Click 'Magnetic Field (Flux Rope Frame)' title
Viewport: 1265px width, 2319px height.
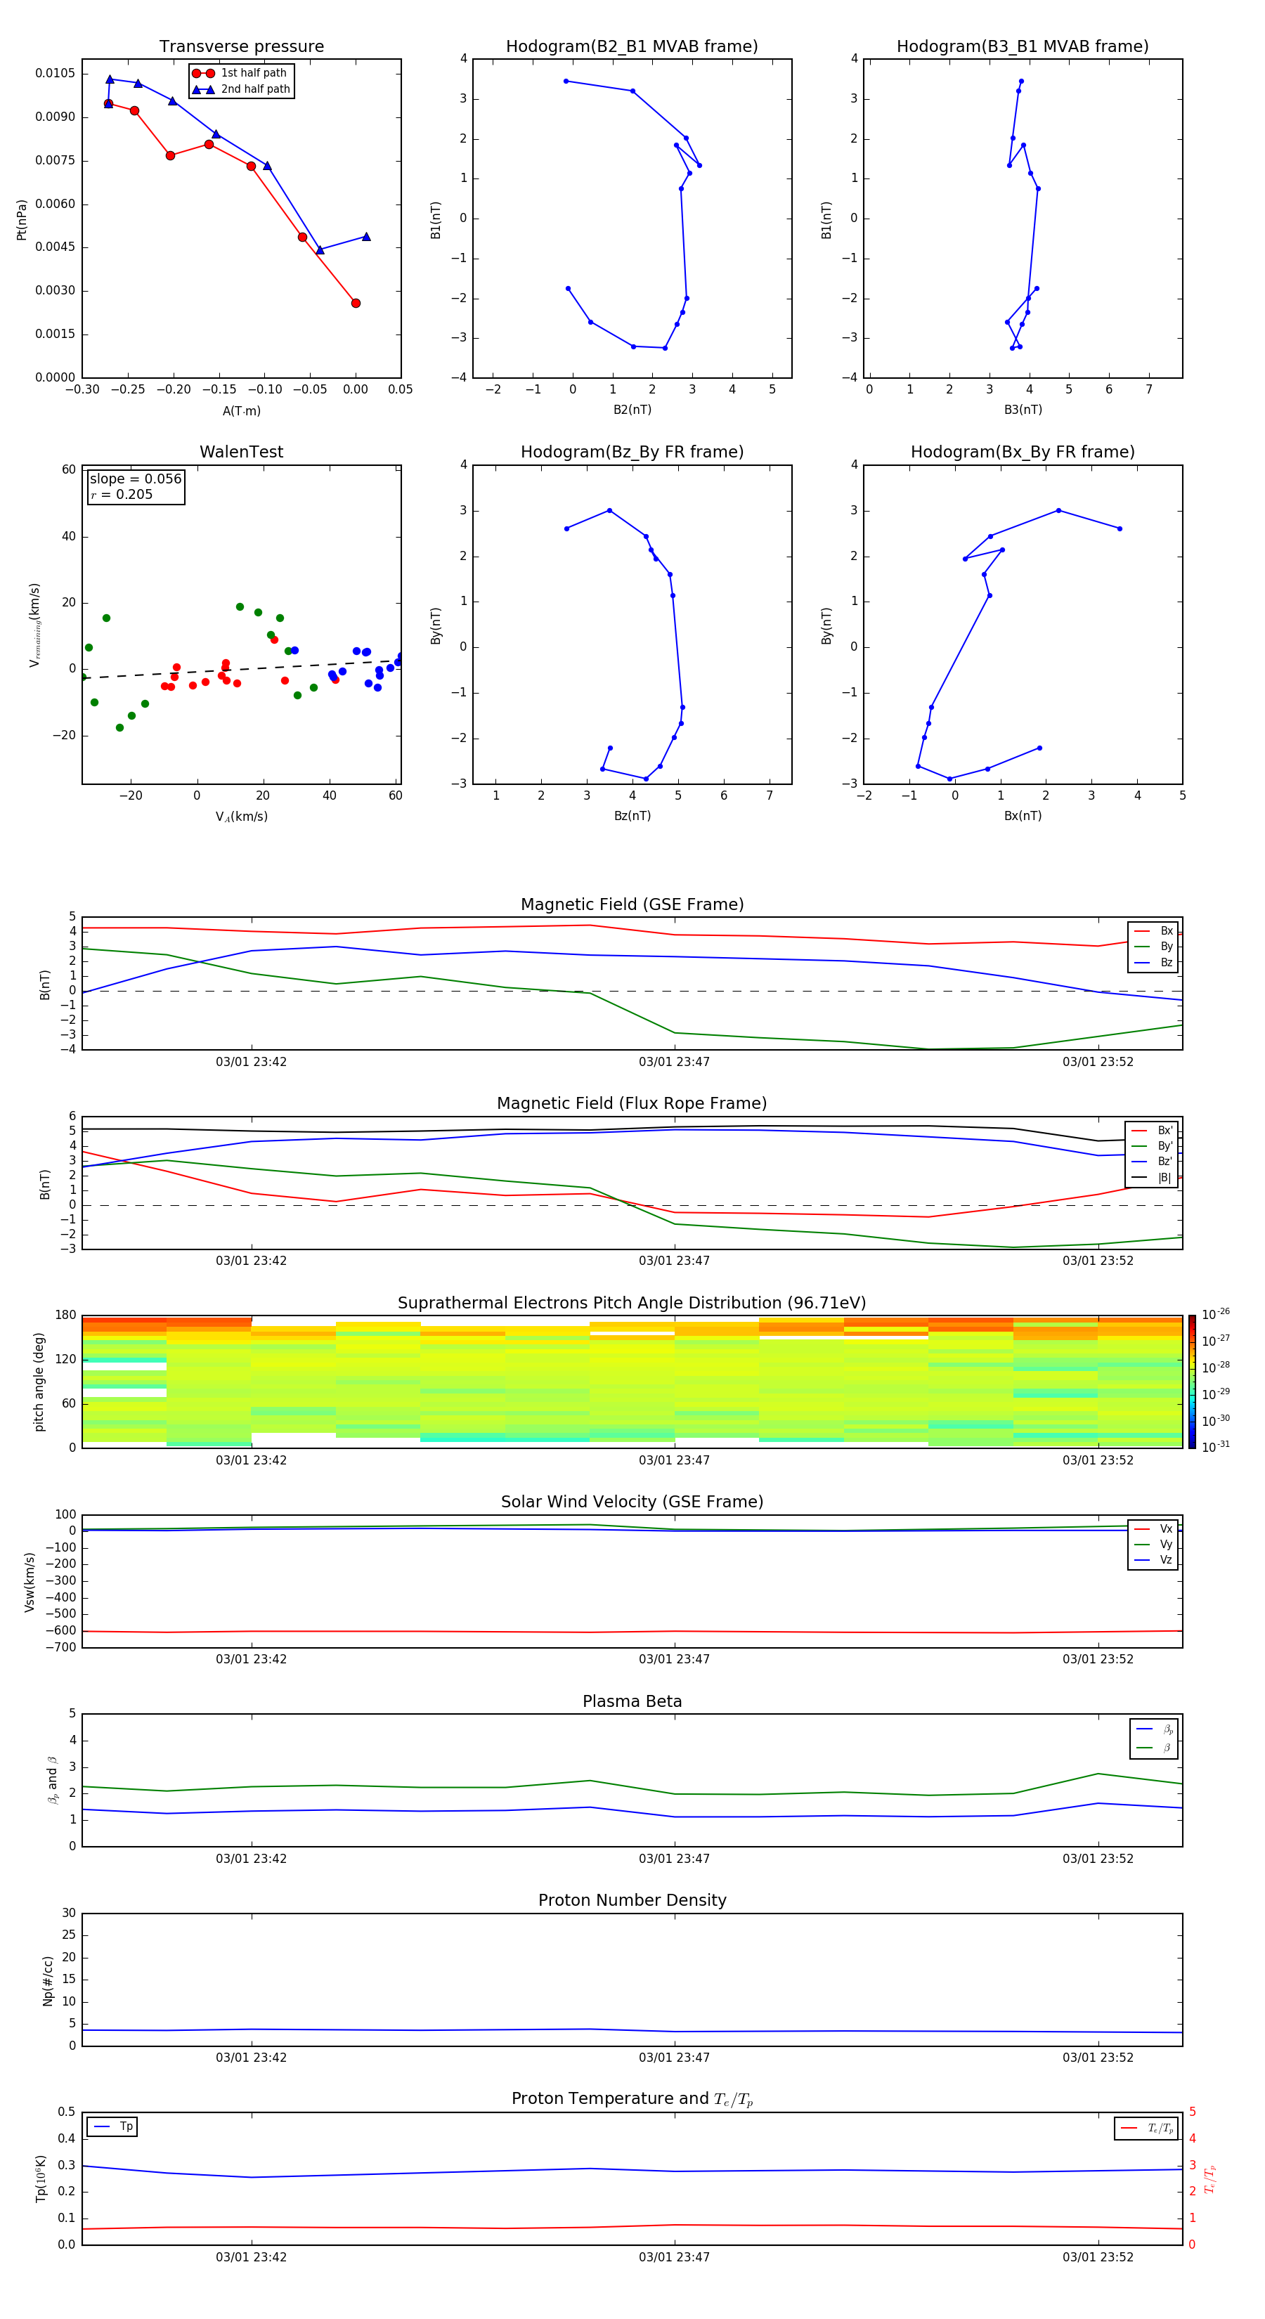tap(632, 1104)
